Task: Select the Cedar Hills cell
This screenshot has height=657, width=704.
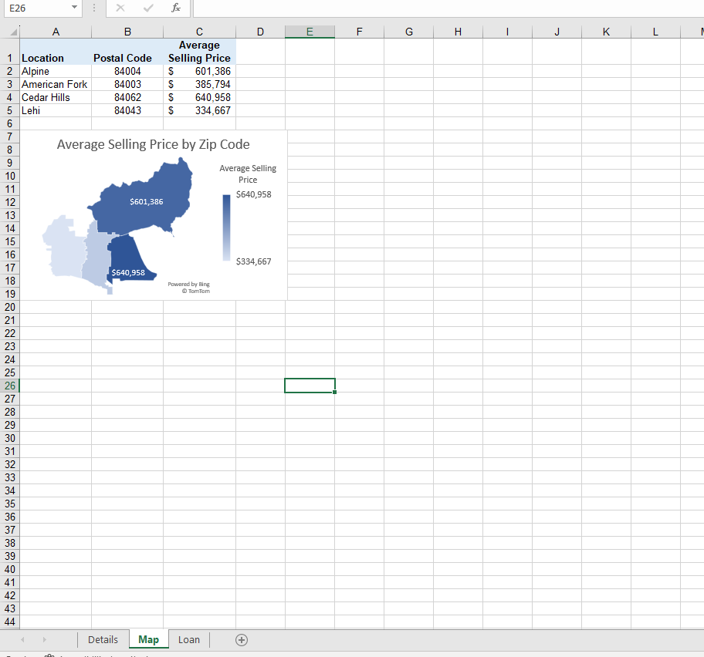Action: point(56,97)
